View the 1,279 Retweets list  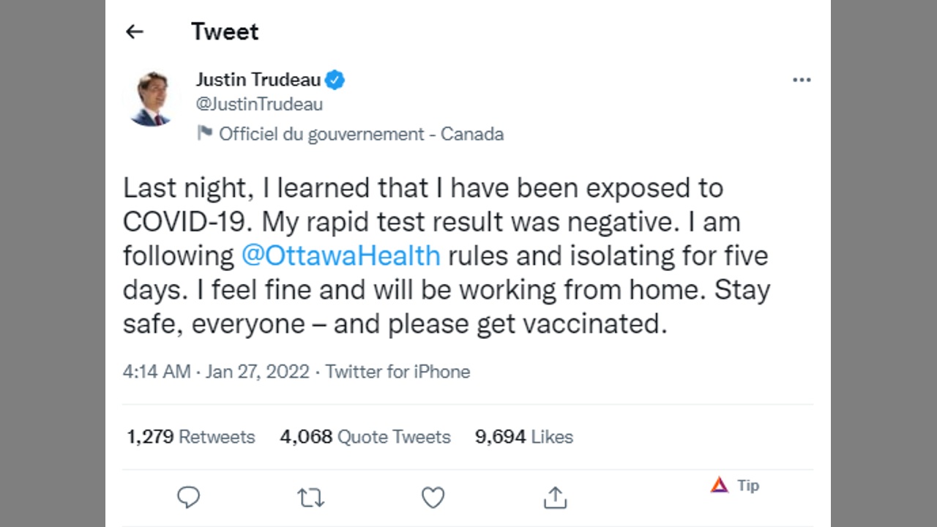(191, 437)
